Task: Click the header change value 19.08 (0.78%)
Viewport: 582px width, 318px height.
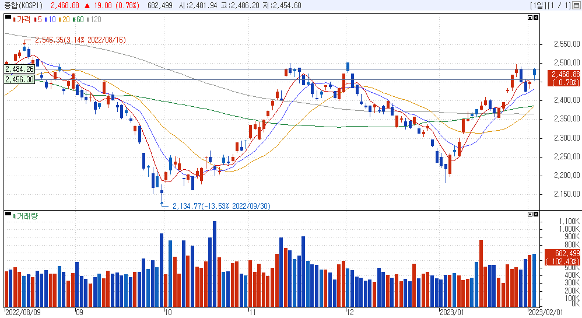Action: (x=117, y=6)
